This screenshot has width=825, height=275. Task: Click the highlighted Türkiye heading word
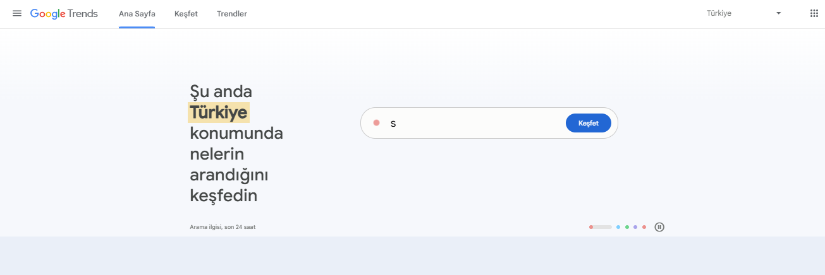[219, 113]
